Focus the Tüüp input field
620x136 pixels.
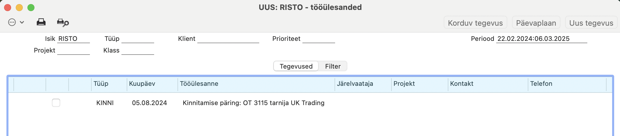[x=138, y=39]
